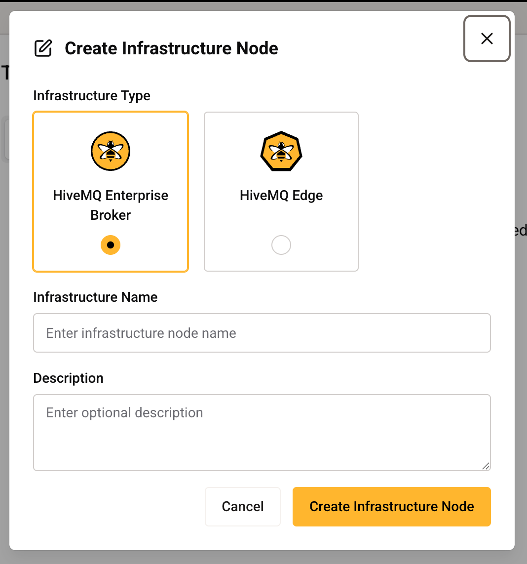527x564 pixels.
Task: Select the HiveMQ Edge radio button
Action: pos(281,245)
